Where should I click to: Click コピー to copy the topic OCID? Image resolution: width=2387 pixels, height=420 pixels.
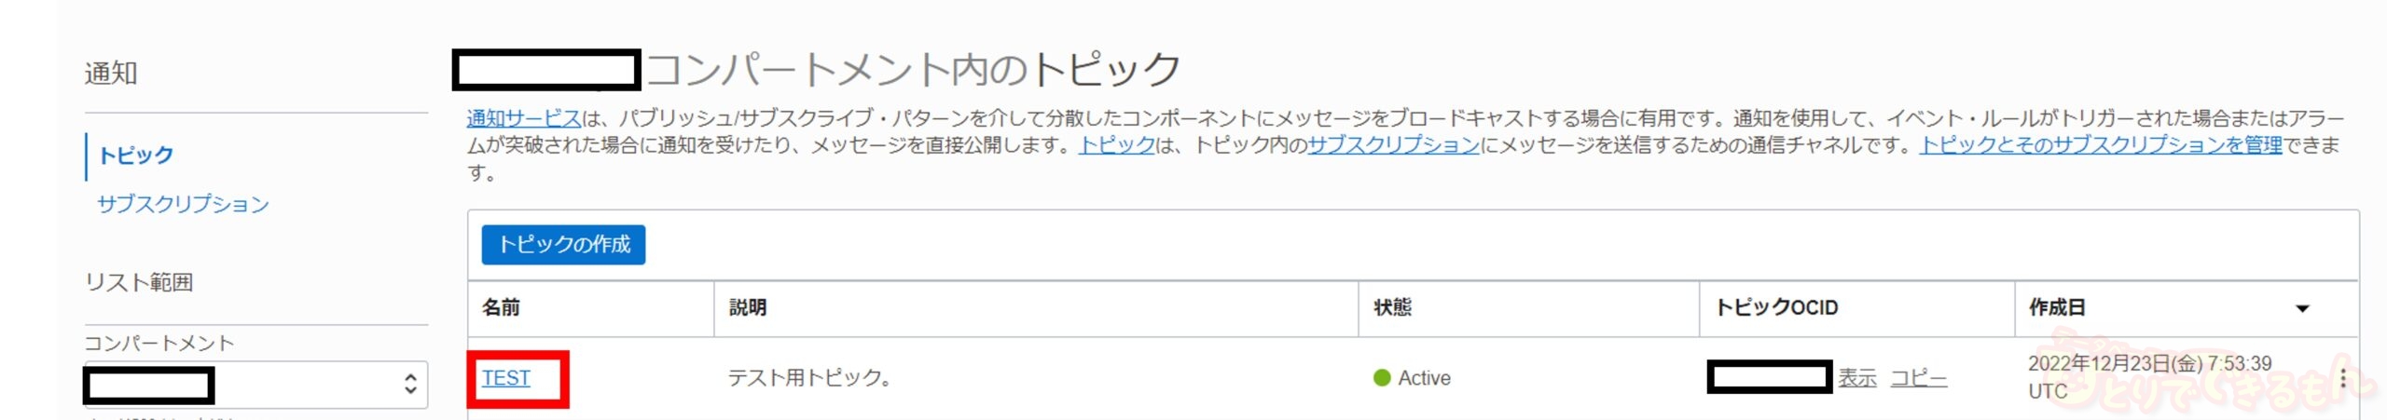pyautogui.click(x=1918, y=378)
